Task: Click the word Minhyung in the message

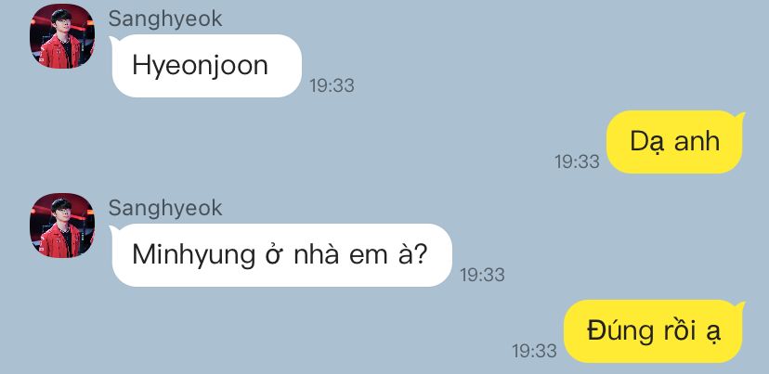Action: click(x=194, y=256)
